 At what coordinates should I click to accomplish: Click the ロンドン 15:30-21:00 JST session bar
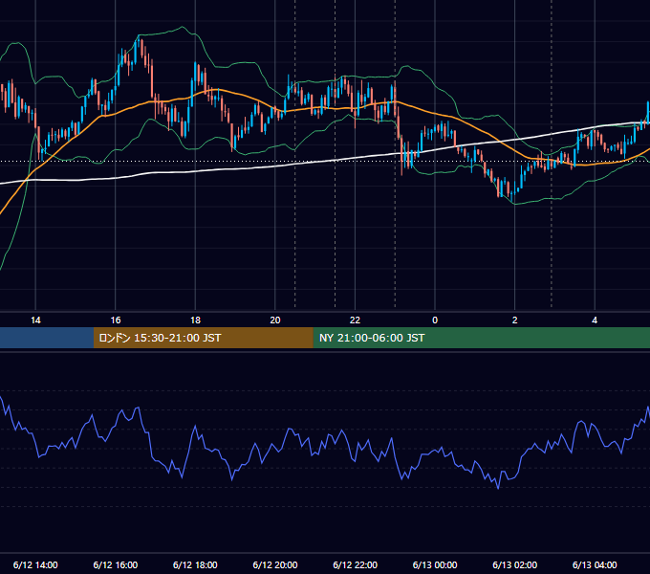(x=203, y=338)
